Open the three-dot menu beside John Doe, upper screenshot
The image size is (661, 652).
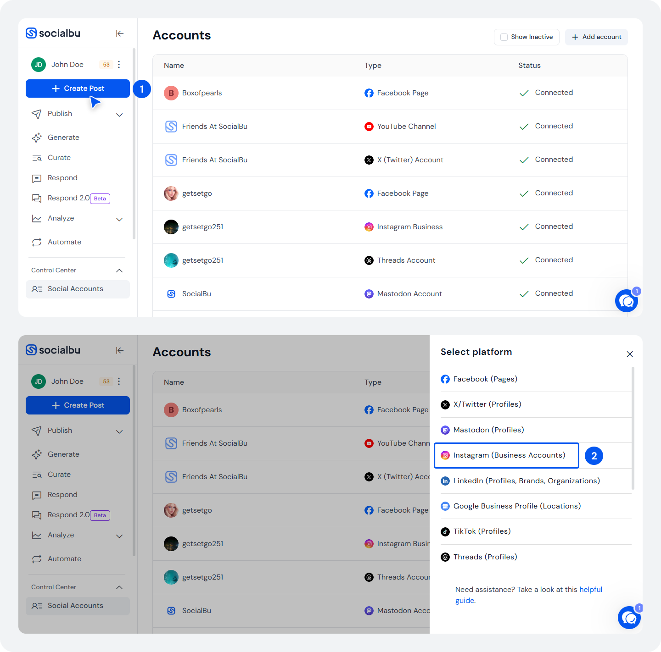point(119,65)
